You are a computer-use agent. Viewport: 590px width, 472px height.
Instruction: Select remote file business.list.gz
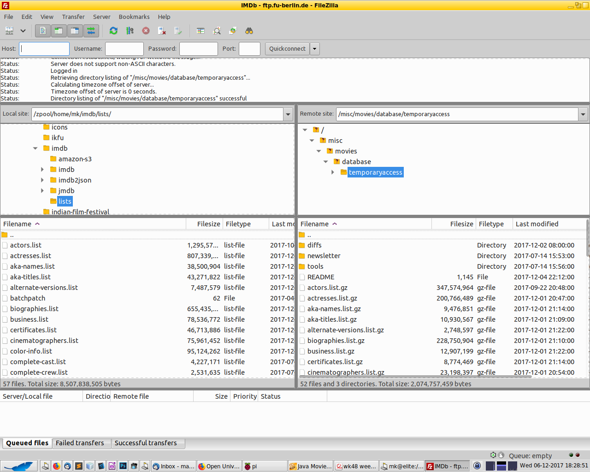(x=442, y=351)
